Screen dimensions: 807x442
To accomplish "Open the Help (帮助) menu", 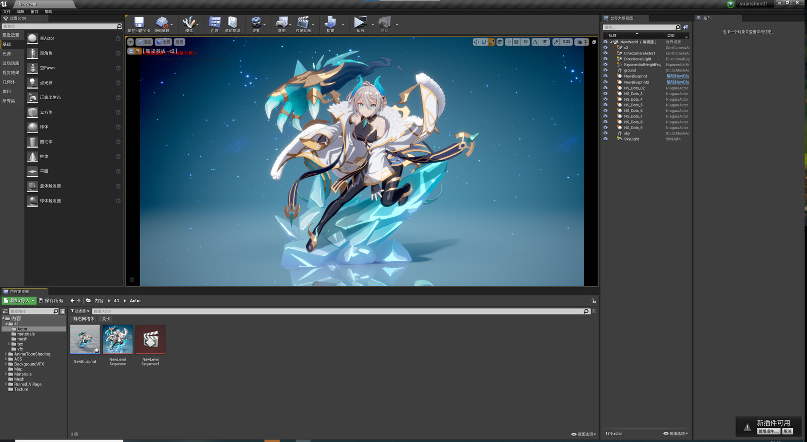I will (x=48, y=12).
